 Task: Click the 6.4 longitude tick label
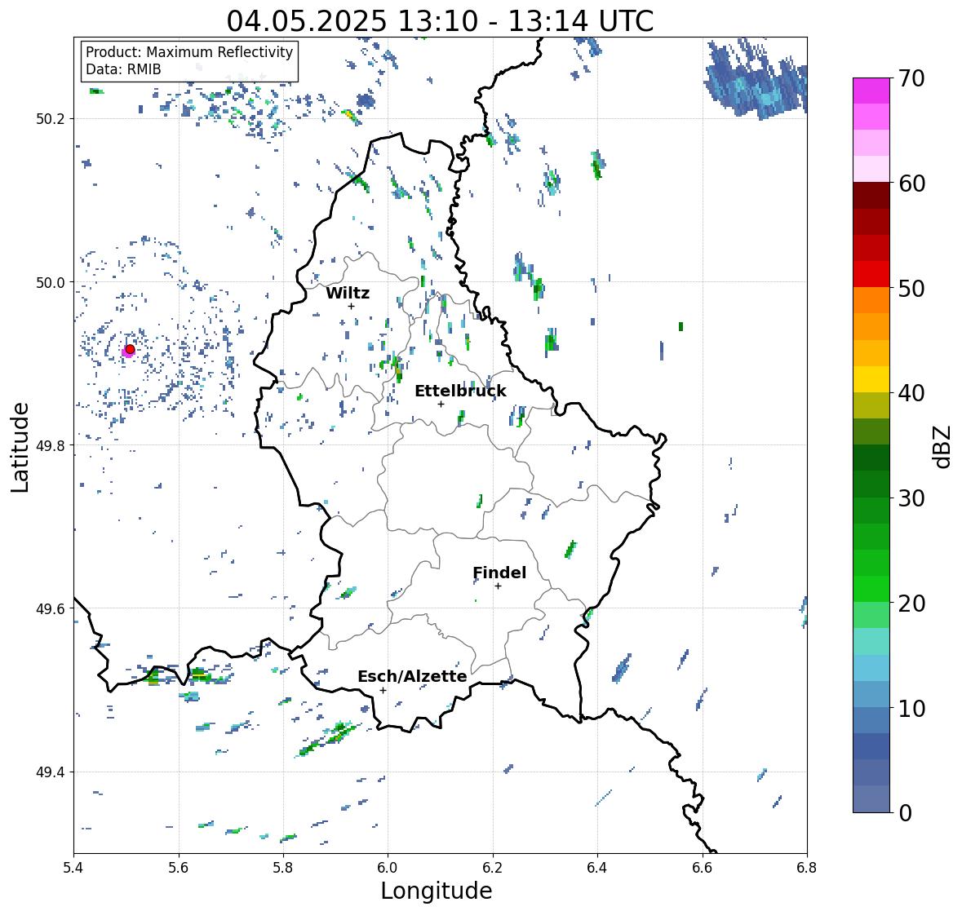point(597,867)
